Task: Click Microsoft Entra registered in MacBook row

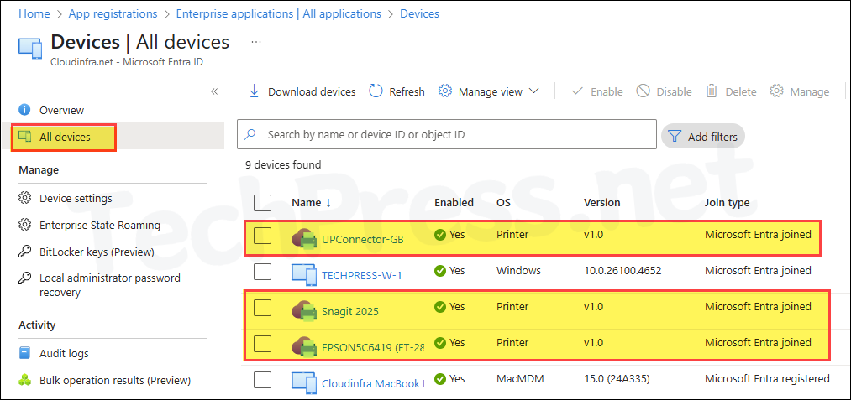Action: click(767, 379)
